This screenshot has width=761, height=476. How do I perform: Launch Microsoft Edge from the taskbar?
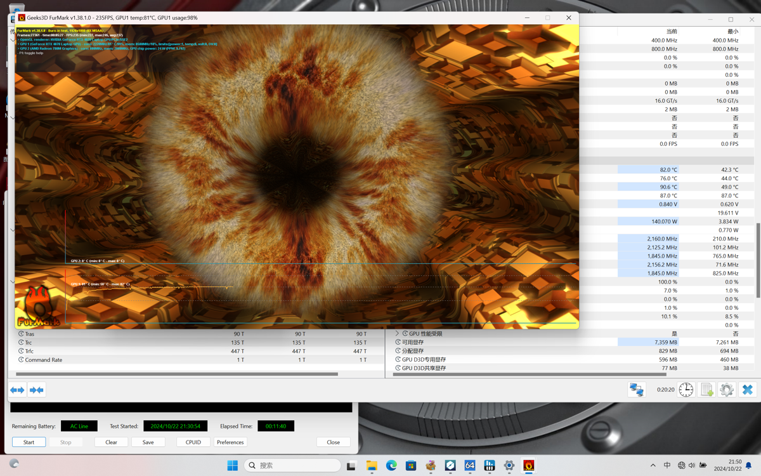tap(391, 465)
